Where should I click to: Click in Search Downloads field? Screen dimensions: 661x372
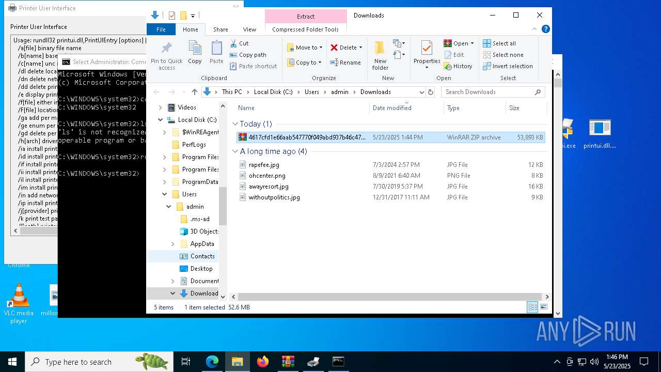493,92
